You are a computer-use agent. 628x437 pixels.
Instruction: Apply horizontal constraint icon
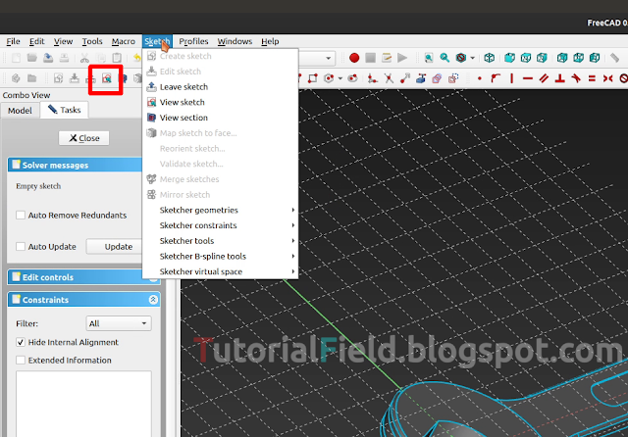(x=528, y=78)
